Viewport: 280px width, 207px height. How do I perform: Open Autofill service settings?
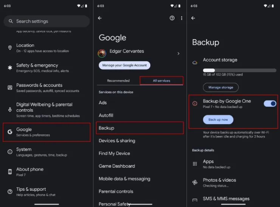click(x=140, y=115)
